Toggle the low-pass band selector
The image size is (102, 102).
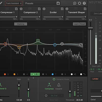pos(81,74)
